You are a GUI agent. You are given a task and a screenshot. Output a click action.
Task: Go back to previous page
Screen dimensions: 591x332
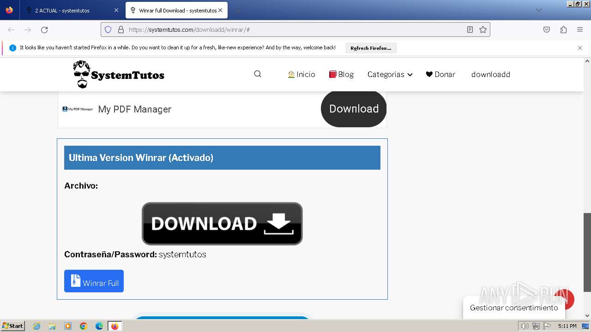click(x=11, y=30)
